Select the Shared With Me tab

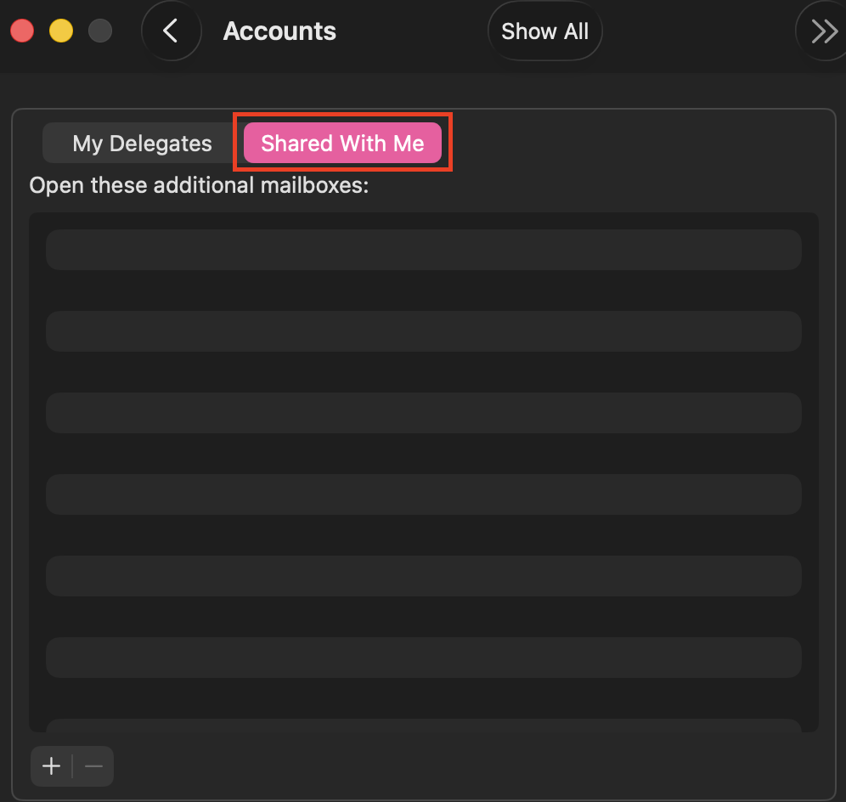coord(342,144)
